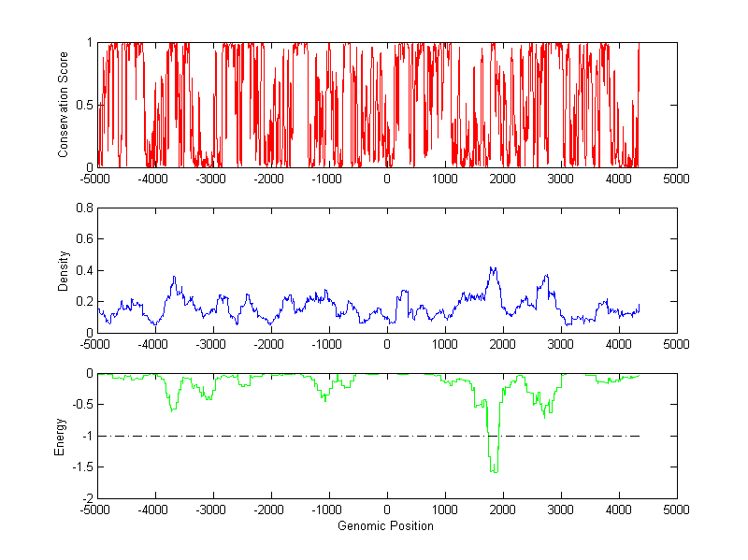
Task: Click the '-2' tick on the Energy axis
Action: tap(86, 499)
